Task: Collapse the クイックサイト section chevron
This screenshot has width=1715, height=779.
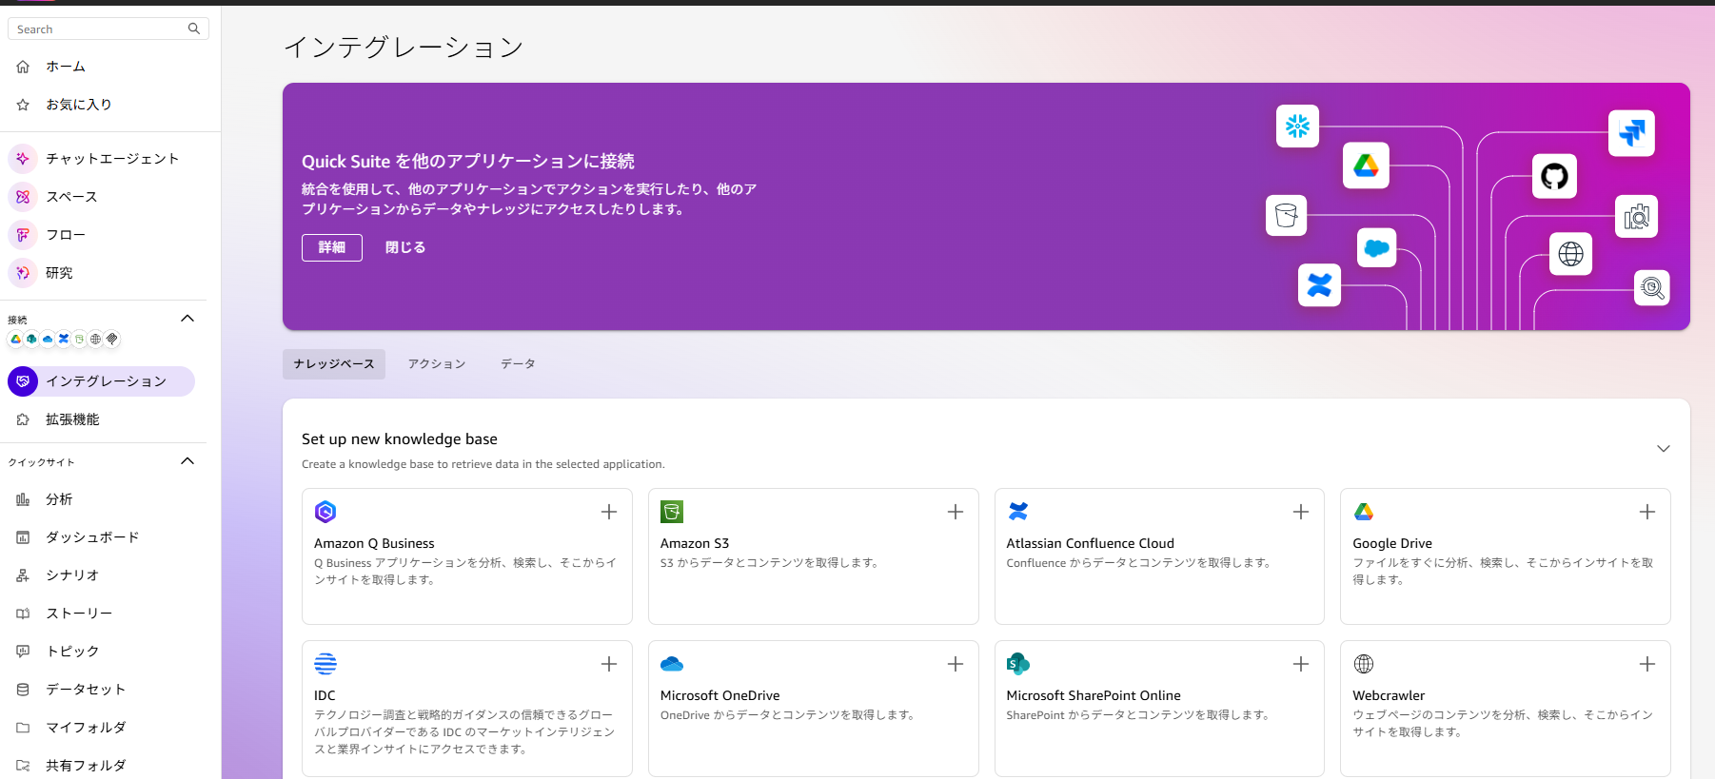Action: pyautogui.click(x=187, y=461)
